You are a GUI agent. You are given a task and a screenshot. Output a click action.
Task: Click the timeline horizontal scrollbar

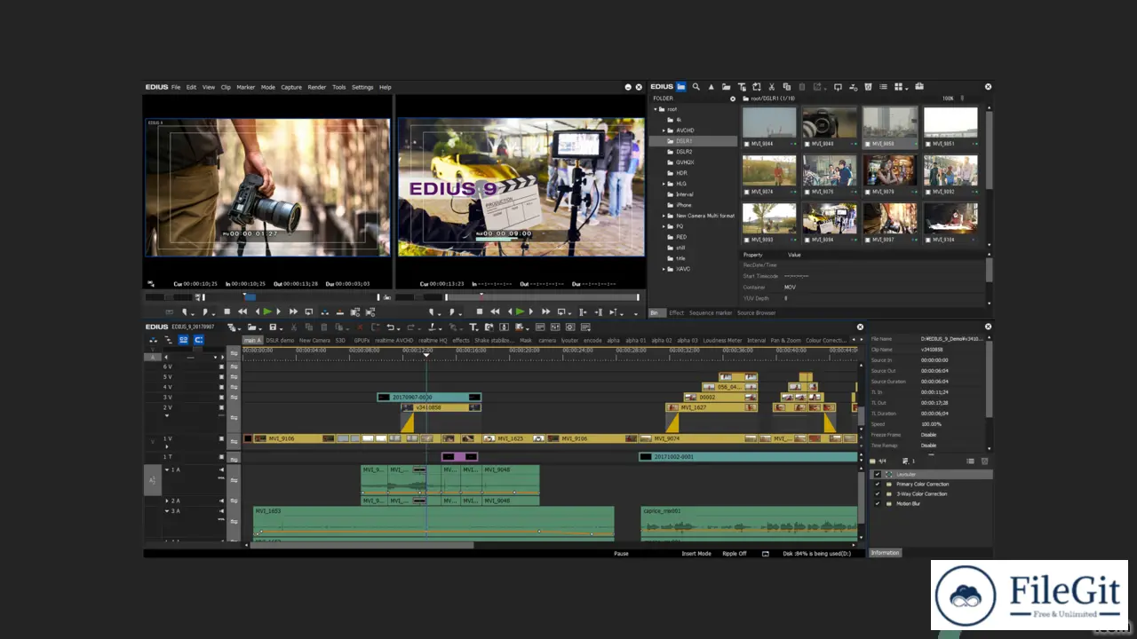click(x=362, y=544)
